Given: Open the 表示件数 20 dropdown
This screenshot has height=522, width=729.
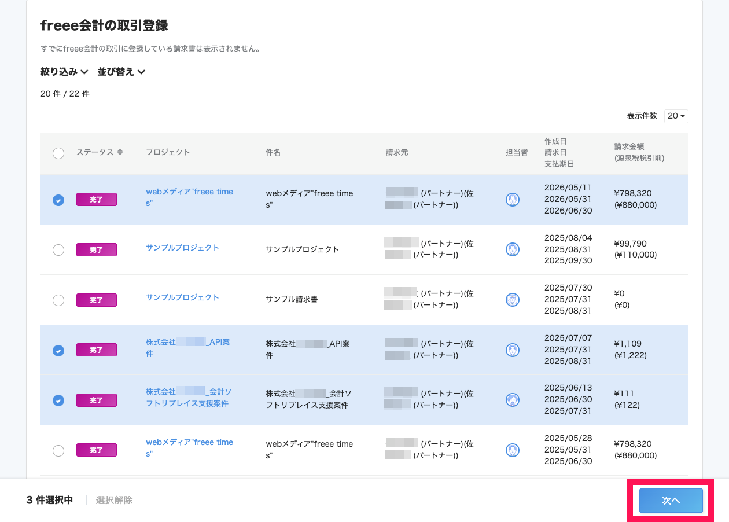Looking at the screenshot, I should point(676,116).
